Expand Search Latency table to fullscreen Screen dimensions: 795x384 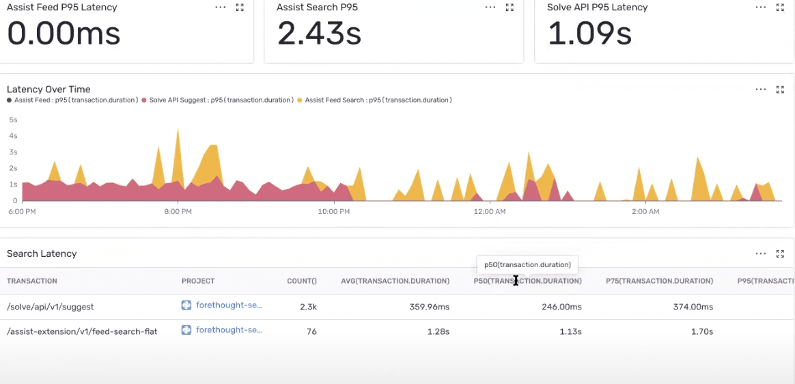point(780,253)
